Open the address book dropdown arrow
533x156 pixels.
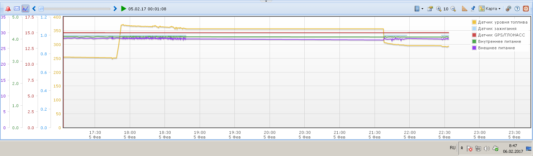[423, 9]
